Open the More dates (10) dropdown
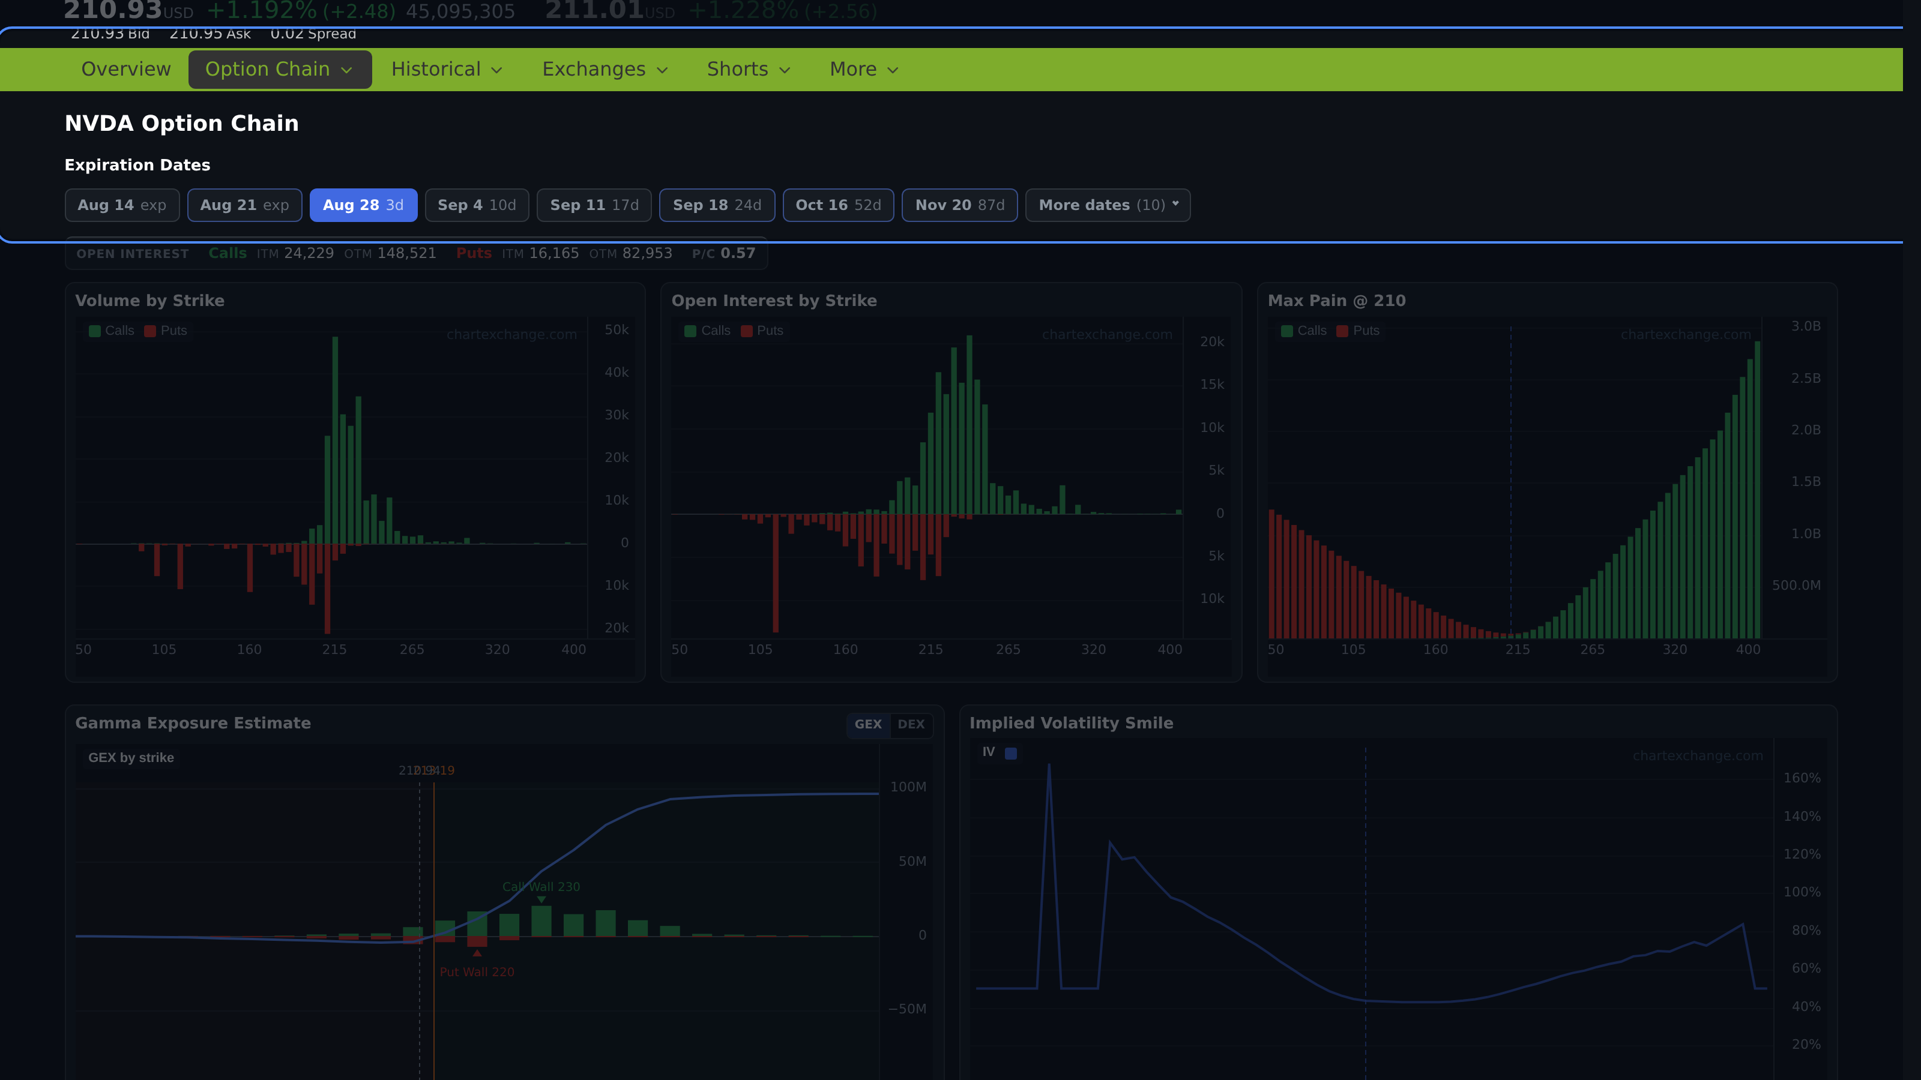 click(1108, 205)
